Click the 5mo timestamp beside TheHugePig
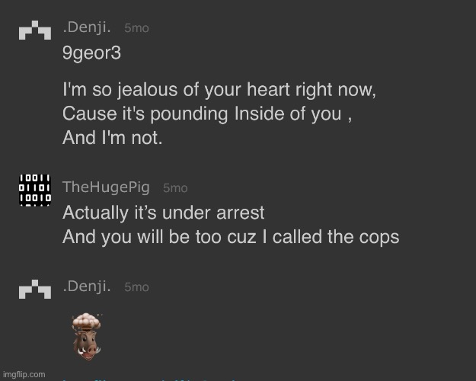 coord(175,187)
